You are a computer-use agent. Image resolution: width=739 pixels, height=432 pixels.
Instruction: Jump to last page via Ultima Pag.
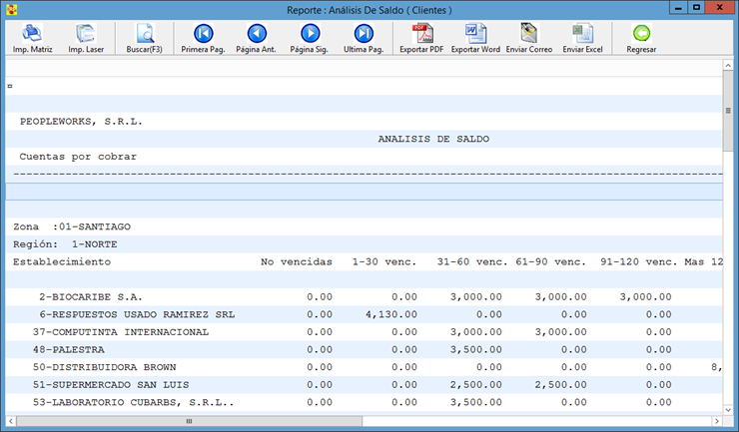pyautogui.click(x=364, y=37)
